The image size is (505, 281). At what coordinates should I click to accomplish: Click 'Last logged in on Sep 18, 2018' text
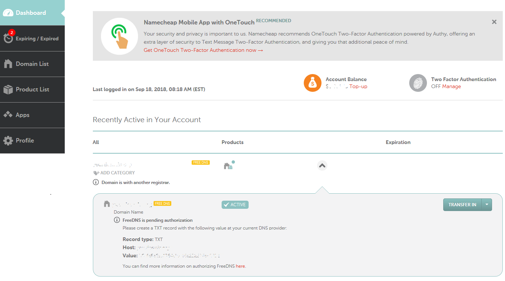coord(149,89)
